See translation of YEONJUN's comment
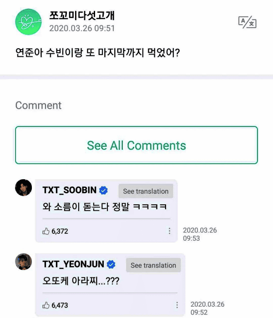The width and height of the screenshot is (273, 318). coord(153,265)
